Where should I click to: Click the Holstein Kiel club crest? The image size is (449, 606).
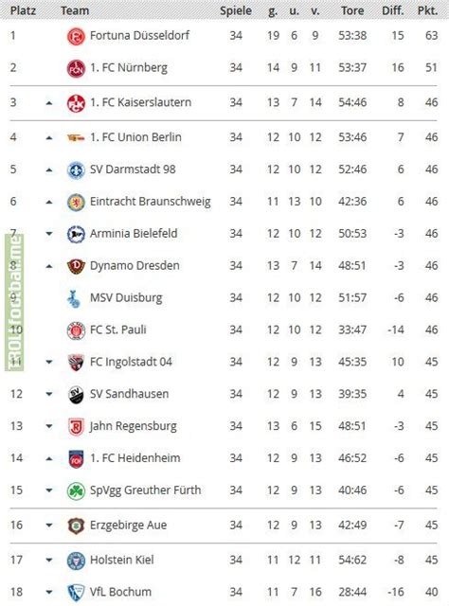76,561
